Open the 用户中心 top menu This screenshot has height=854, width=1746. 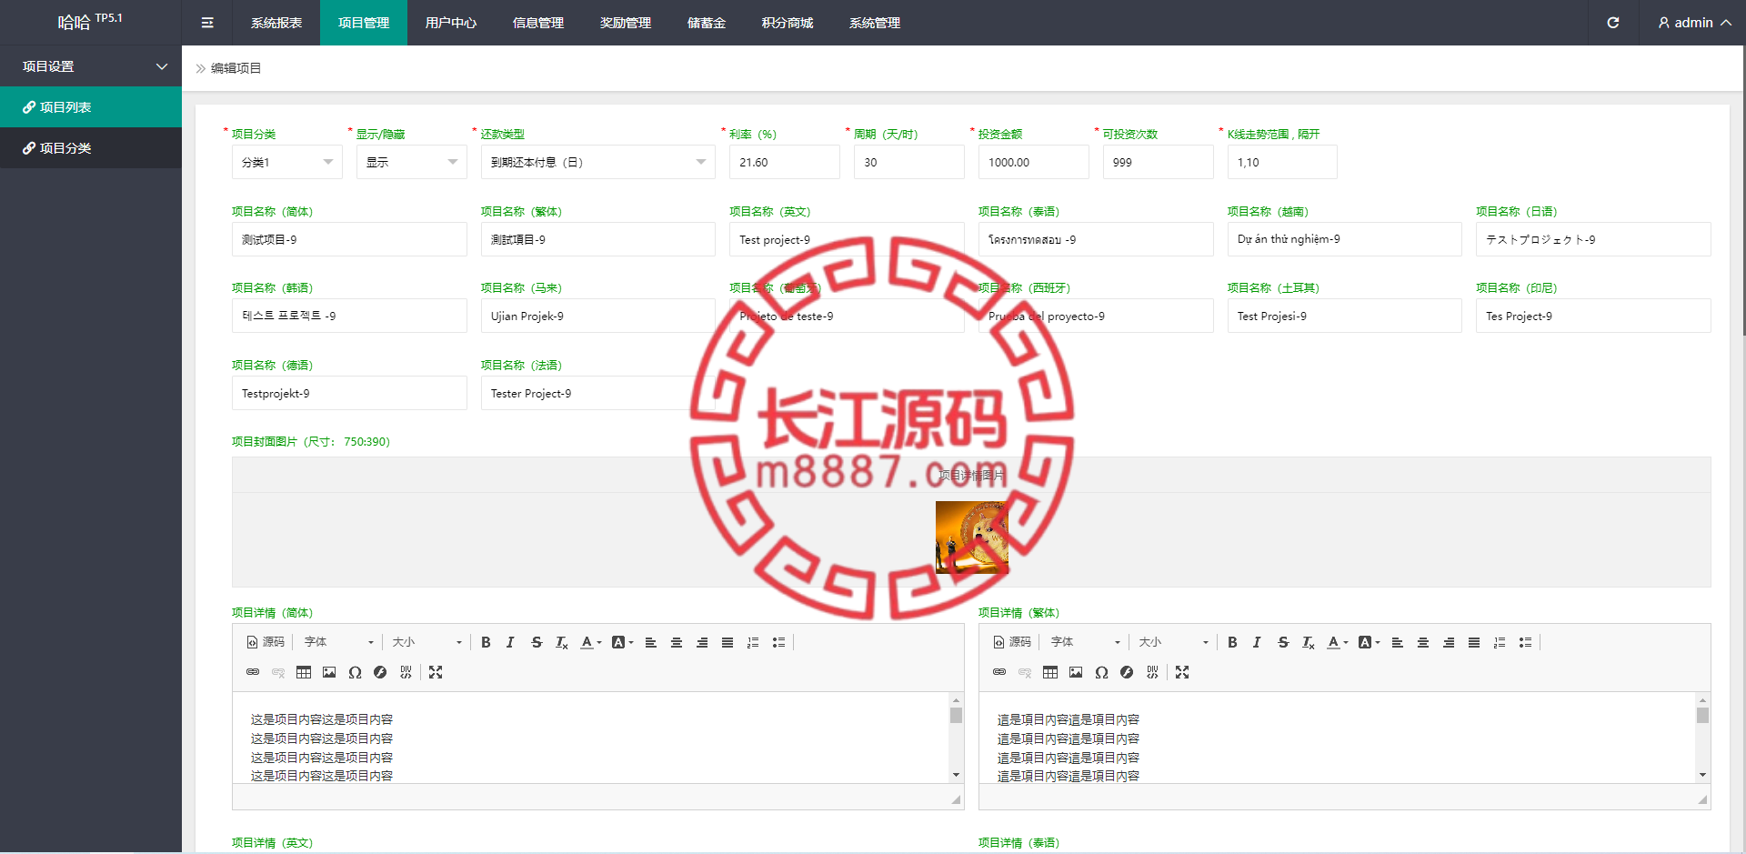(x=451, y=23)
